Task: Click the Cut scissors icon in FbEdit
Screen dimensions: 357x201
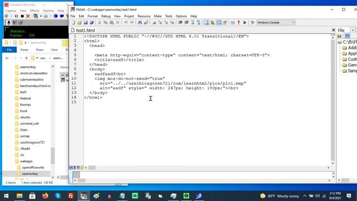Action: tap(99, 22)
